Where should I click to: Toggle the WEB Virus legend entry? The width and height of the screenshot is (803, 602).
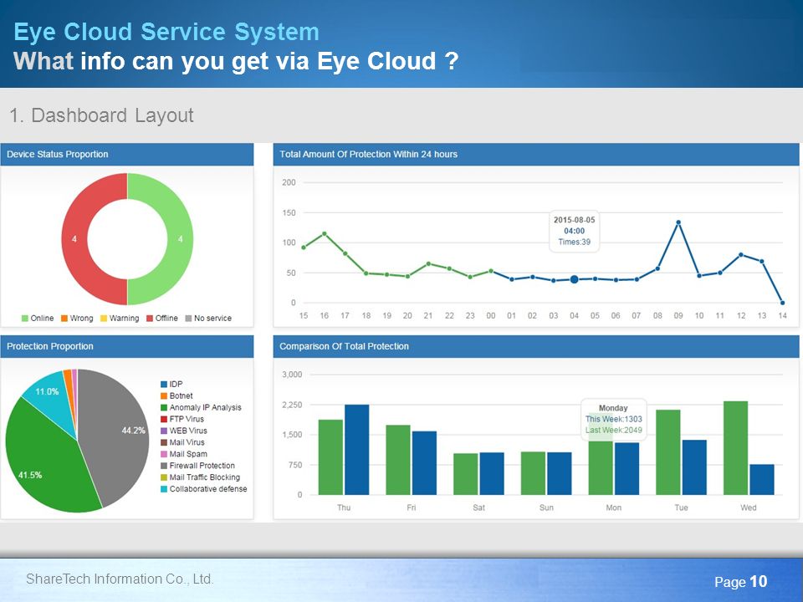point(184,431)
